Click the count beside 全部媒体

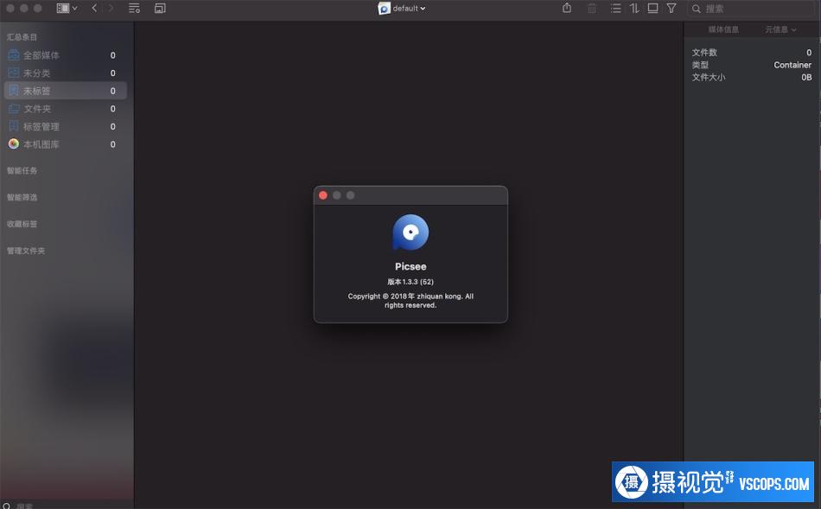click(x=112, y=55)
